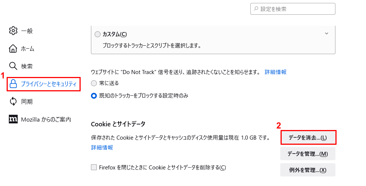The width and height of the screenshot is (366, 186).
Task: Select the カスタム radio button
Action: pos(98,34)
